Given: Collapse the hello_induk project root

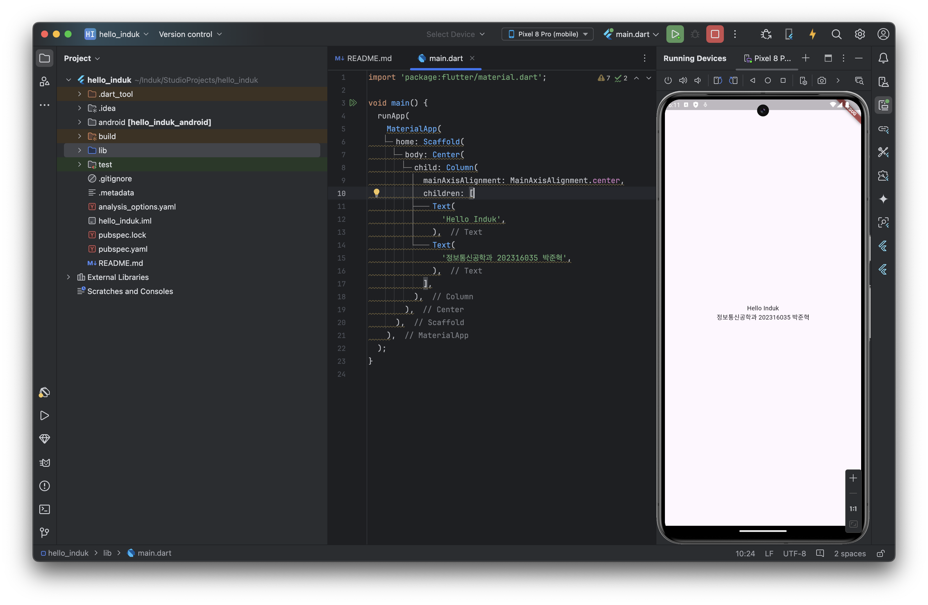Looking at the screenshot, I should [68, 80].
